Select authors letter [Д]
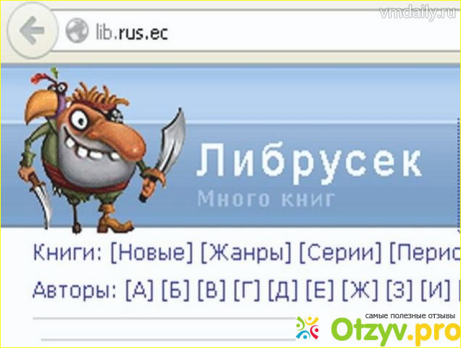 tap(283, 291)
